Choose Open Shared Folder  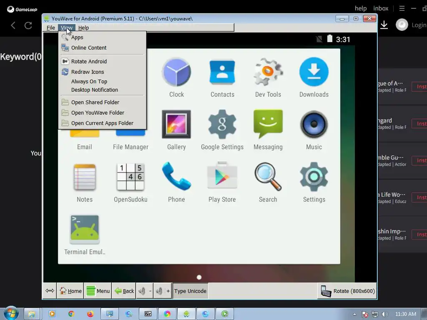[x=102, y=102]
